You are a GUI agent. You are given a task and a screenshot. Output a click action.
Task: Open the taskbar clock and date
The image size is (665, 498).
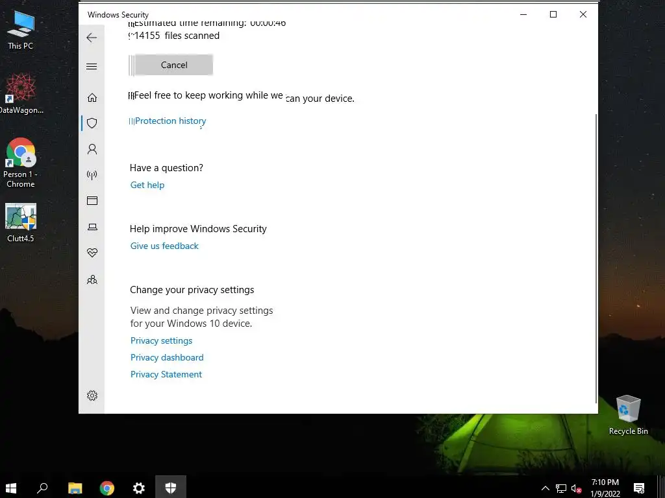pos(605,488)
